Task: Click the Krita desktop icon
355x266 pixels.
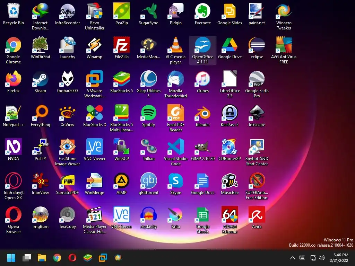Action: 176,215
